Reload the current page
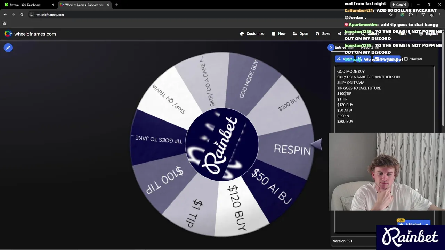 22,15
